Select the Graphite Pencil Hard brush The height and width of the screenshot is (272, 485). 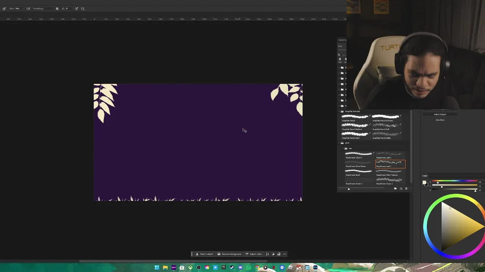tap(355, 135)
